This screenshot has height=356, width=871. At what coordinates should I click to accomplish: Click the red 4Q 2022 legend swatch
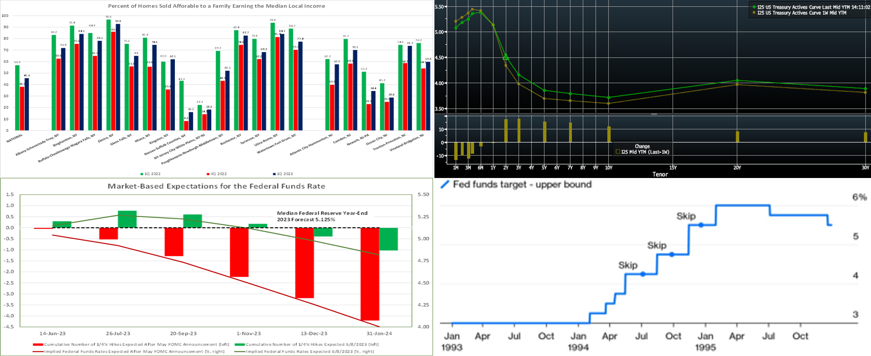pyautogui.click(x=208, y=174)
